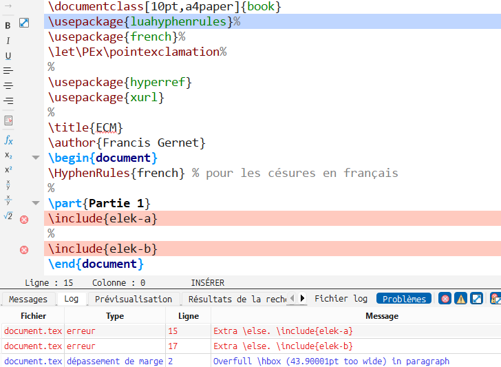The image size is (501, 367).
Task: Insert square root with the √2 icon
Action: click(x=8, y=216)
